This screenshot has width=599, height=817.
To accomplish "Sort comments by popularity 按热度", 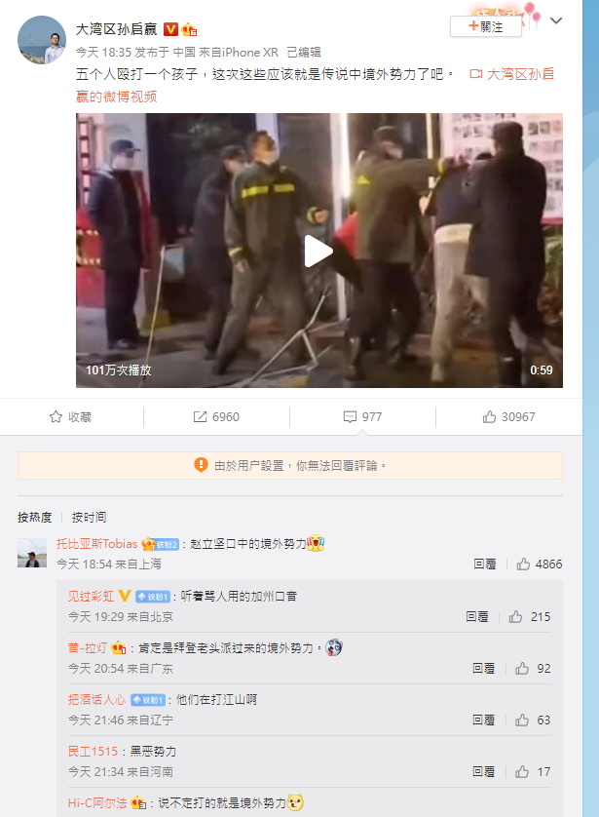I will 35,517.
